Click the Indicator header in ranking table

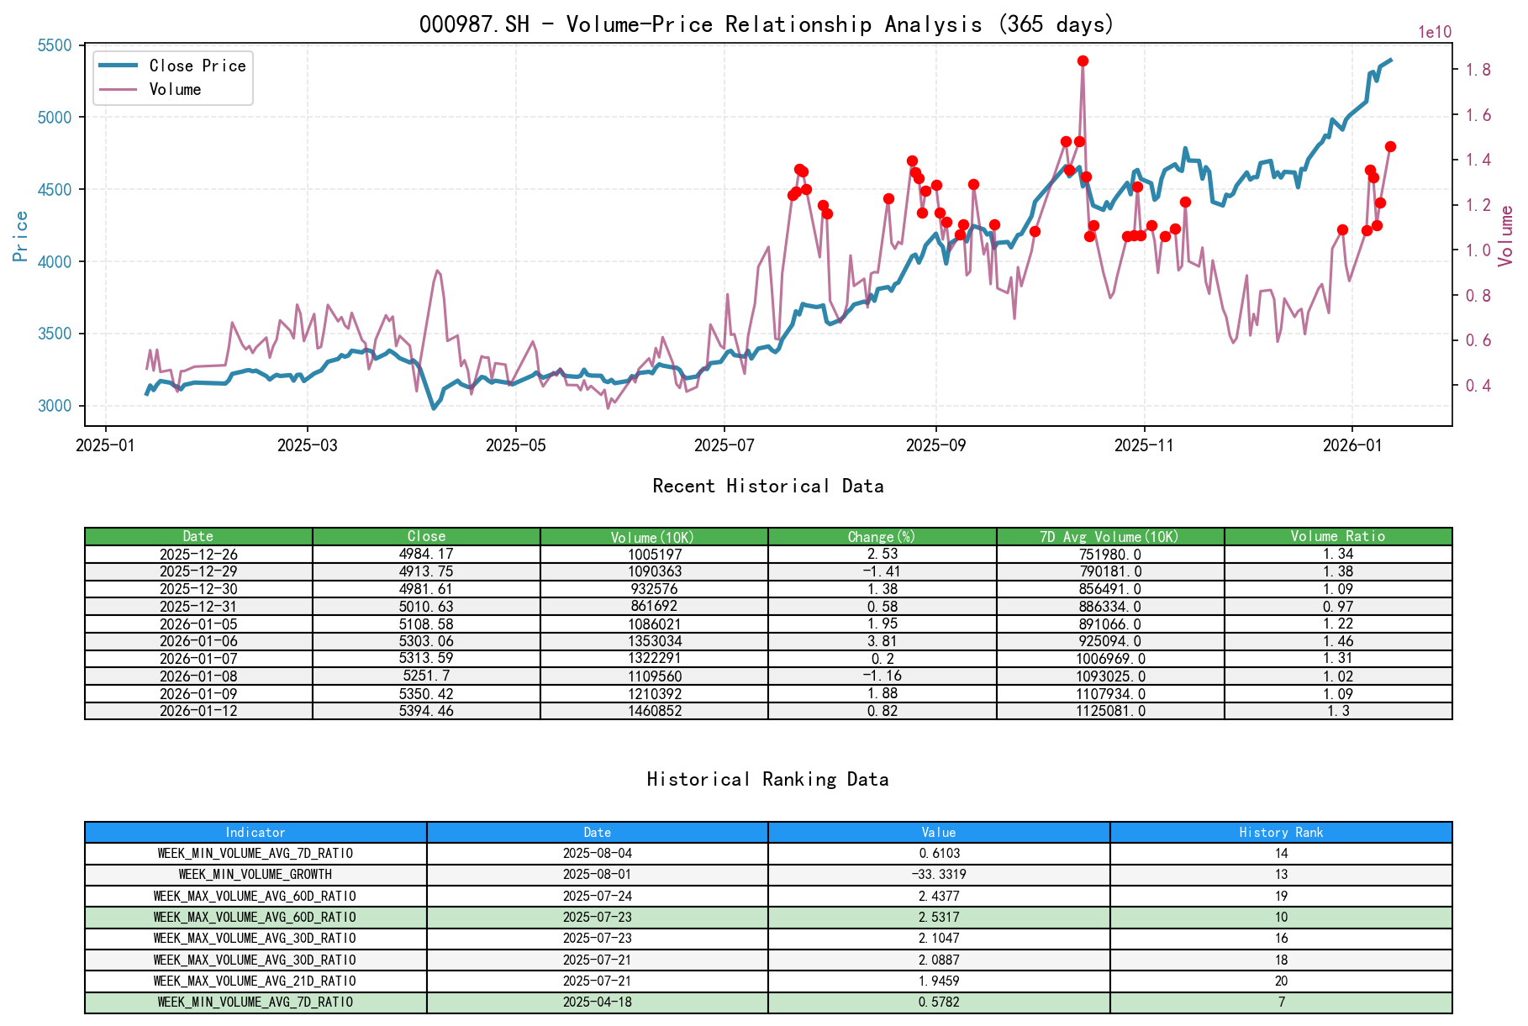pyautogui.click(x=255, y=833)
